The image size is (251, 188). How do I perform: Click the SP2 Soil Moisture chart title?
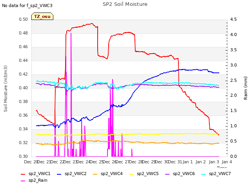125,4
